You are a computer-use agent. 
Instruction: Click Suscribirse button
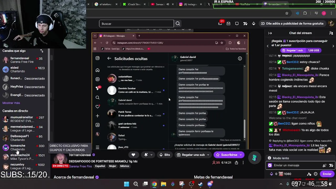tap(229, 155)
